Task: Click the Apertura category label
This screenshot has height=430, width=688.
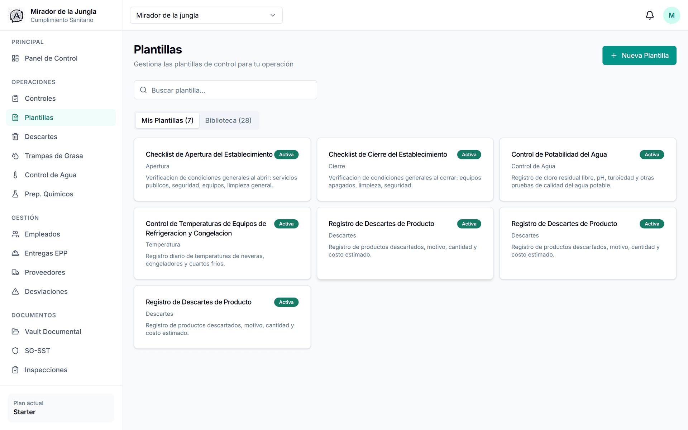Action: [157, 166]
